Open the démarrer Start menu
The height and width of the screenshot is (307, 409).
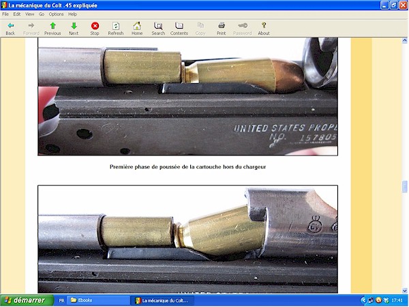[x=27, y=300]
